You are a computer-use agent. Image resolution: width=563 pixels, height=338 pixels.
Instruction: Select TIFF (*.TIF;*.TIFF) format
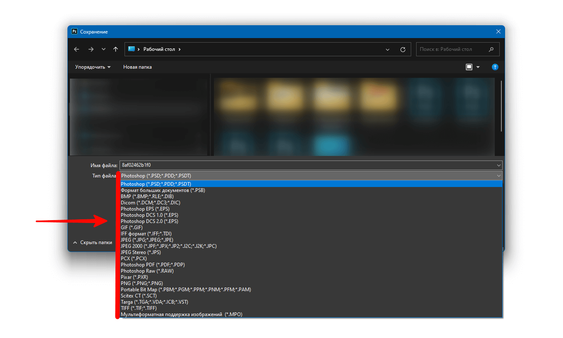tap(311, 308)
